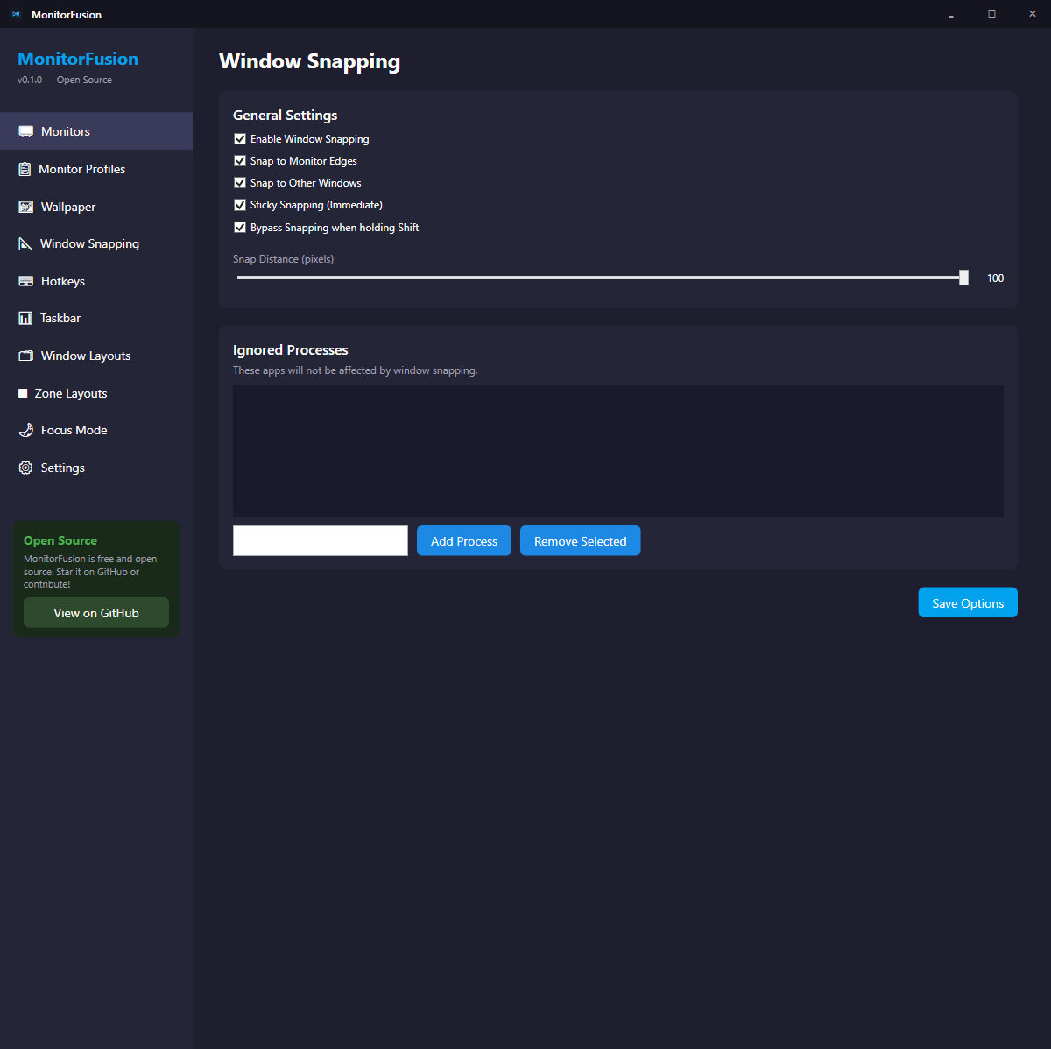Open Monitor Profiles via its sidebar icon

pyautogui.click(x=25, y=168)
